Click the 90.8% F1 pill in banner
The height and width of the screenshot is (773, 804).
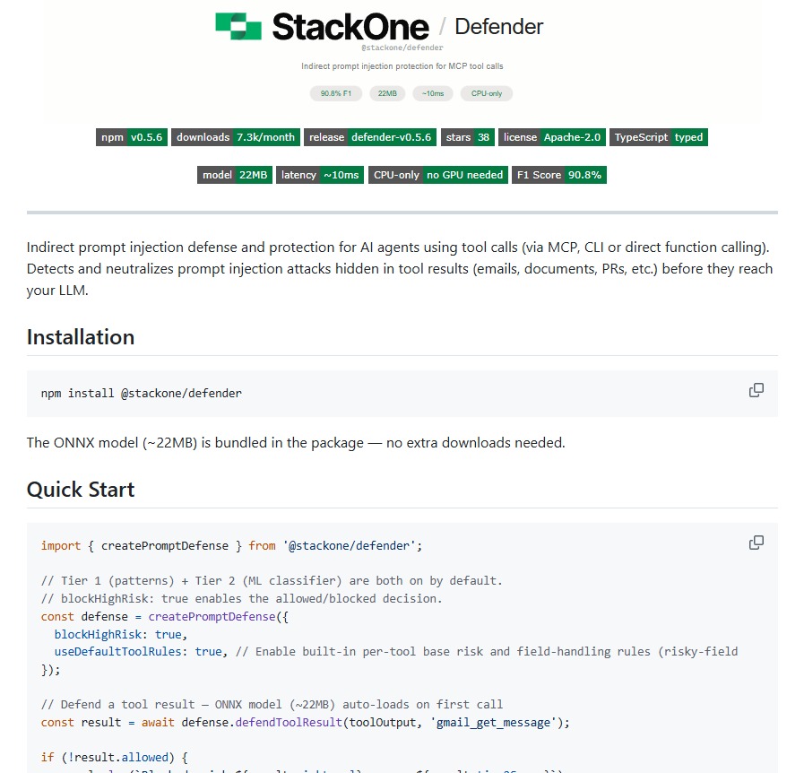336,93
